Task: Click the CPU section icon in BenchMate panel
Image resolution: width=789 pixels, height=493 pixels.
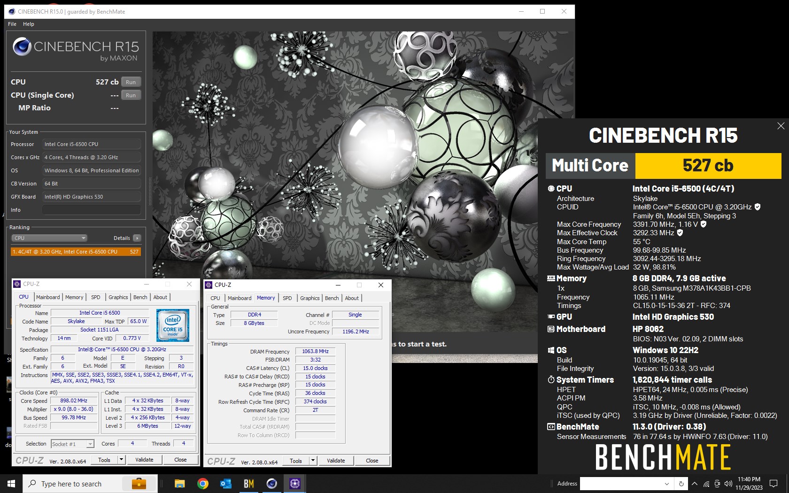Action: tap(551, 189)
